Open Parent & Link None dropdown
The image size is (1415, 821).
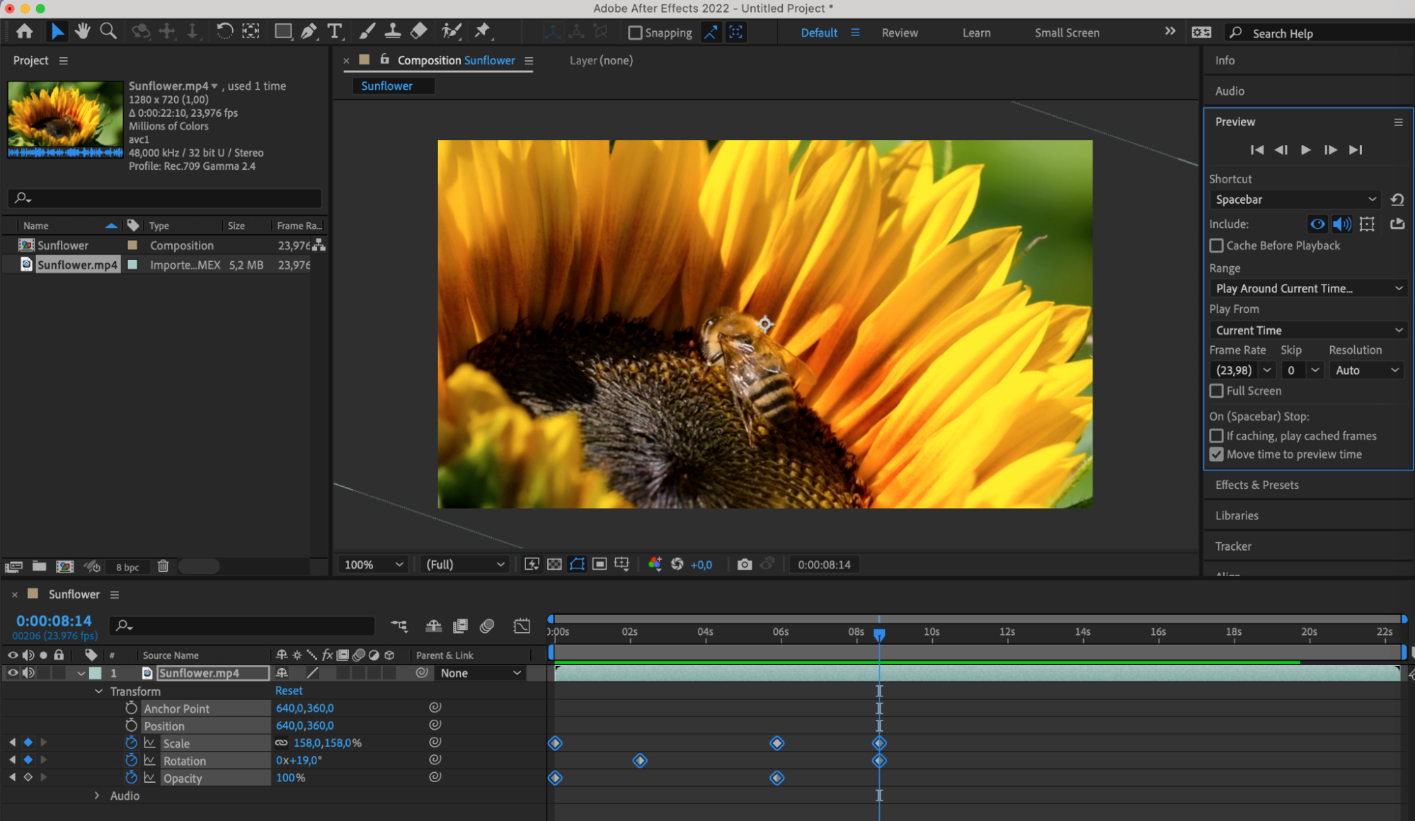pyautogui.click(x=480, y=673)
